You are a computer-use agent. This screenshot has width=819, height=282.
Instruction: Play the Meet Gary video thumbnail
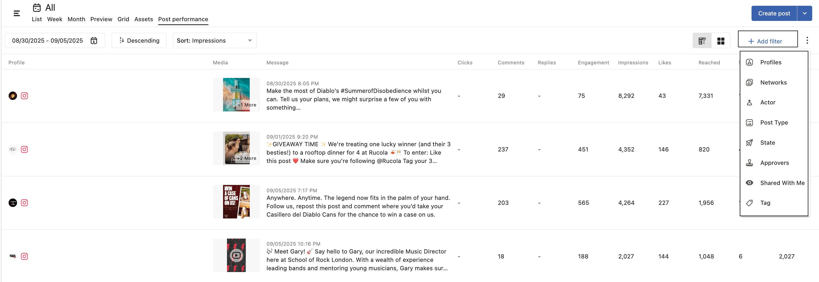[x=236, y=255]
